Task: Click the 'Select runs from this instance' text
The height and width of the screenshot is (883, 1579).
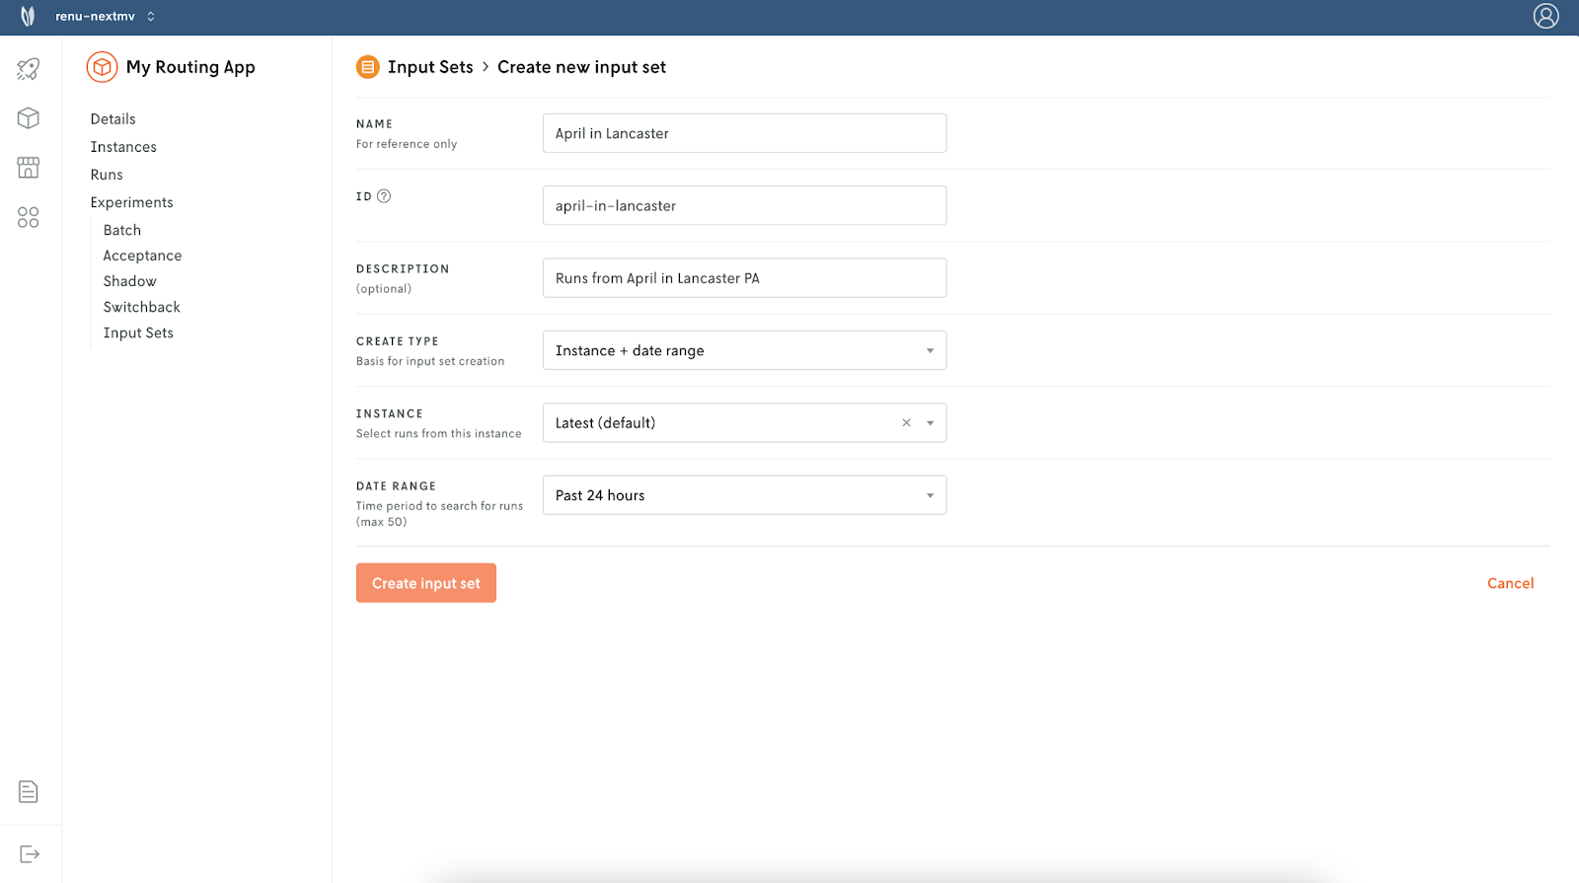Action: (x=438, y=433)
